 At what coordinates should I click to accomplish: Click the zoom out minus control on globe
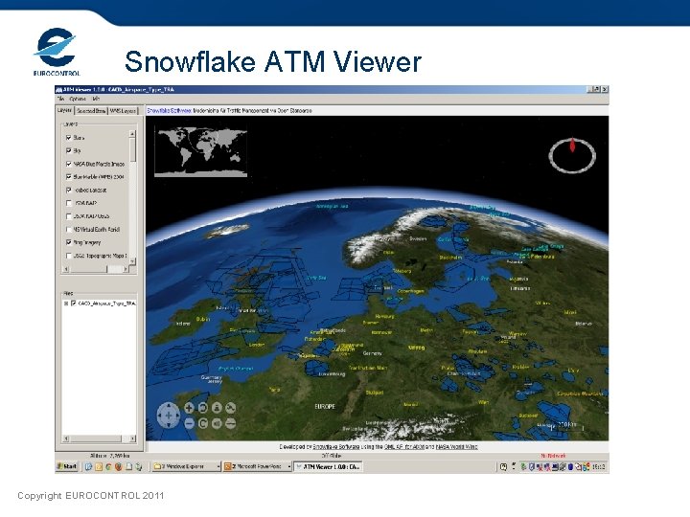click(x=189, y=423)
